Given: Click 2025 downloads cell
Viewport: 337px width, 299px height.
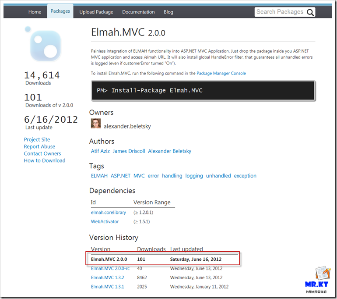Looking at the screenshot, I should (142, 287).
